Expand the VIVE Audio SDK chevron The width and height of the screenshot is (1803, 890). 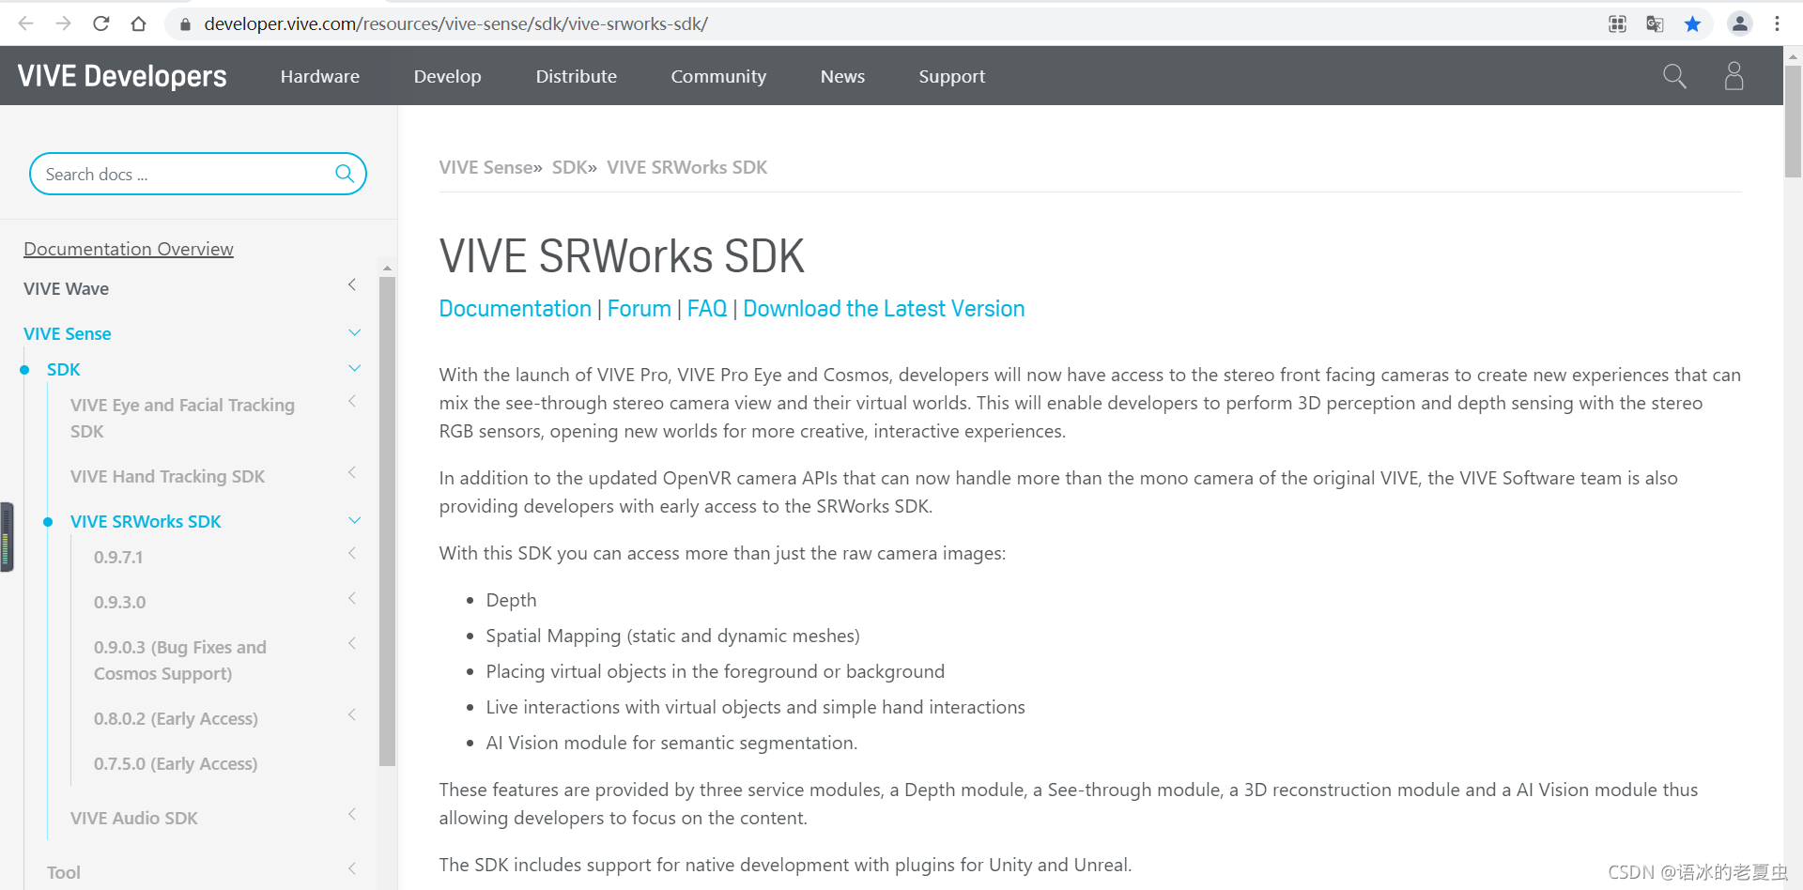pos(352,814)
